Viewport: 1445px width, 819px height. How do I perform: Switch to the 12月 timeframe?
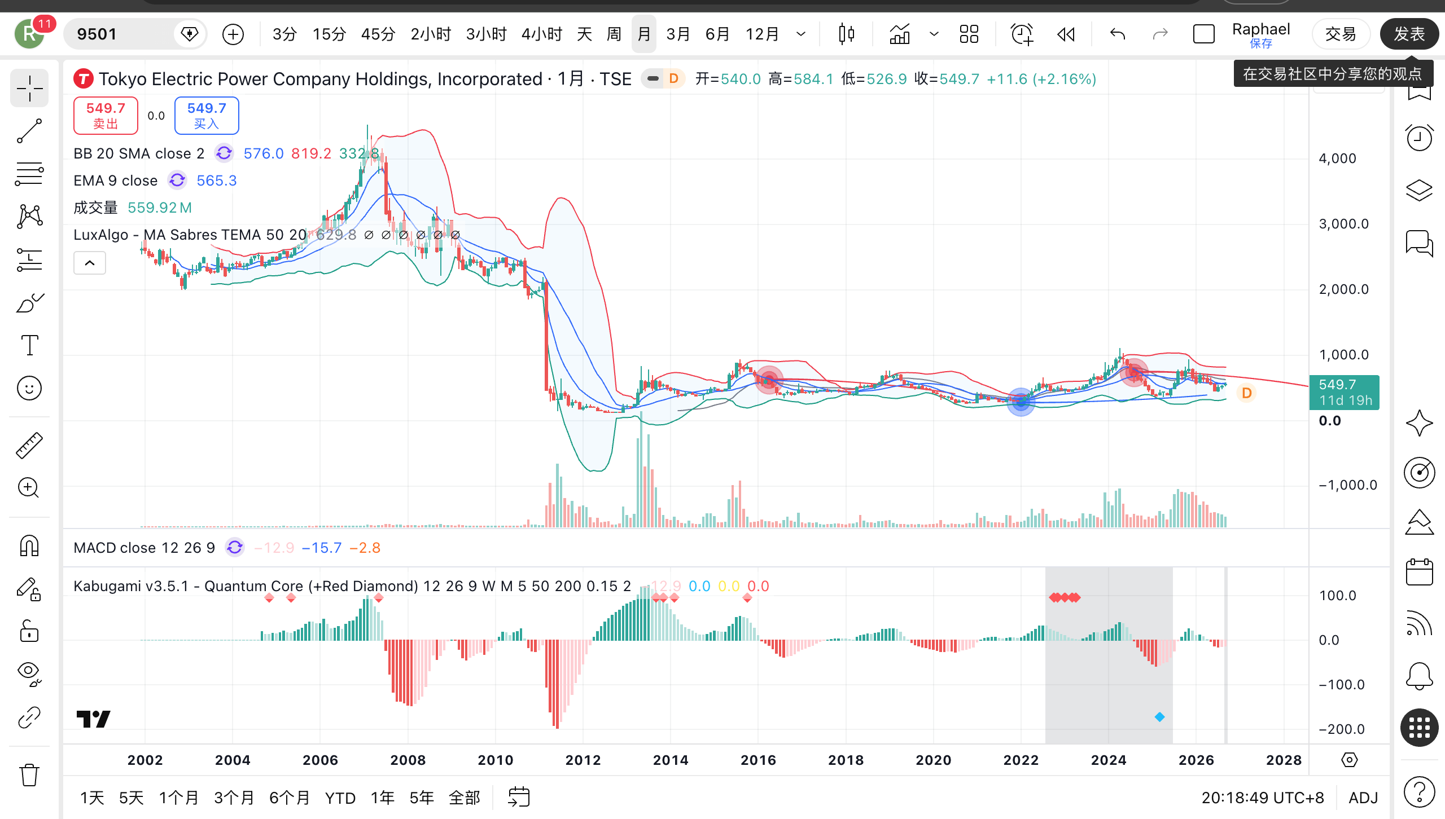click(762, 34)
